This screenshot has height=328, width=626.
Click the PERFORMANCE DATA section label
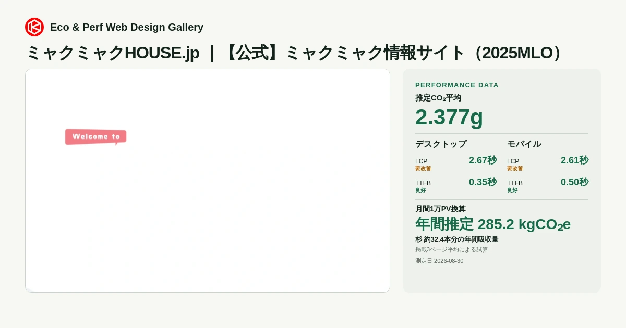tap(457, 85)
